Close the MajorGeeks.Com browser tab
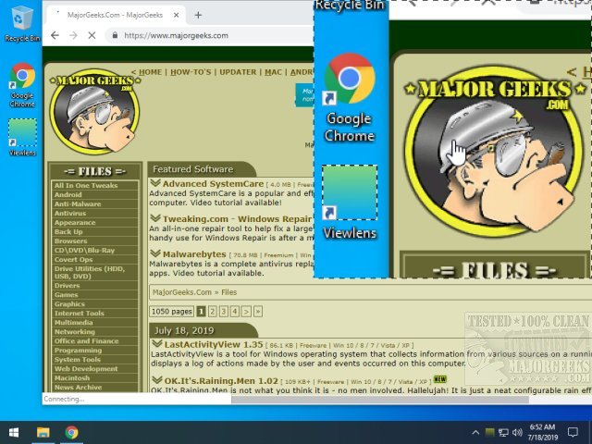 pos(177,15)
